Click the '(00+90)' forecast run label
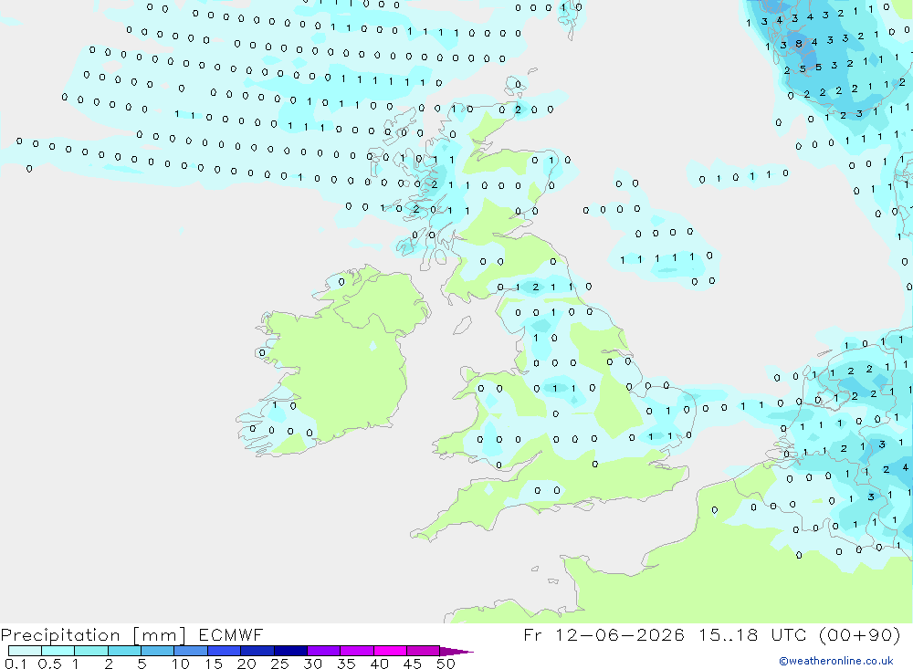This screenshot has width=913, height=669. tap(859, 634)
